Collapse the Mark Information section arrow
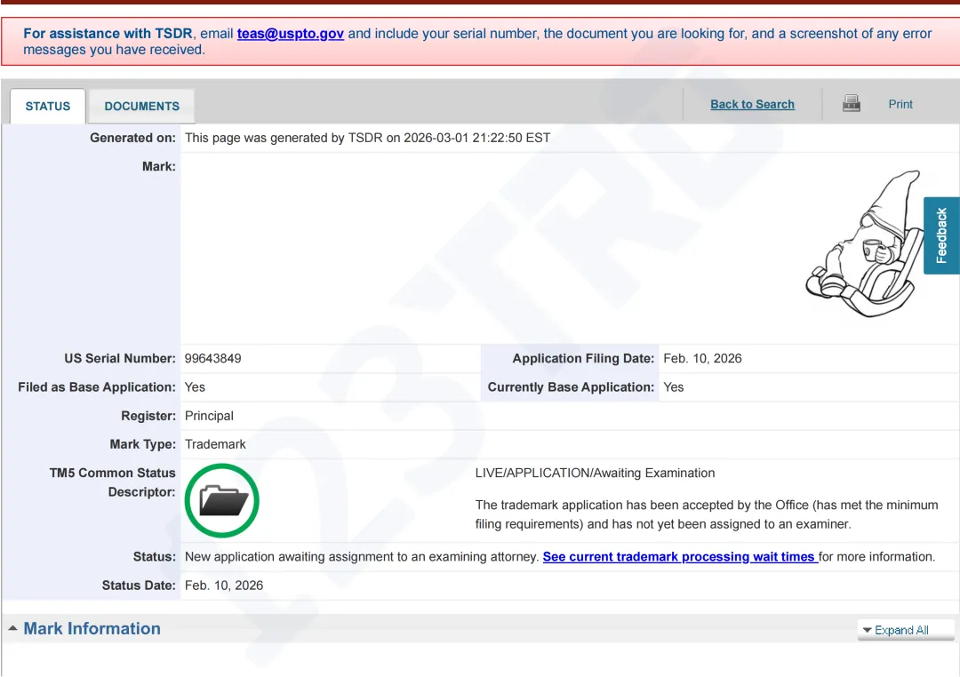Screen dimensions: 960x677 tap(12, 629)
